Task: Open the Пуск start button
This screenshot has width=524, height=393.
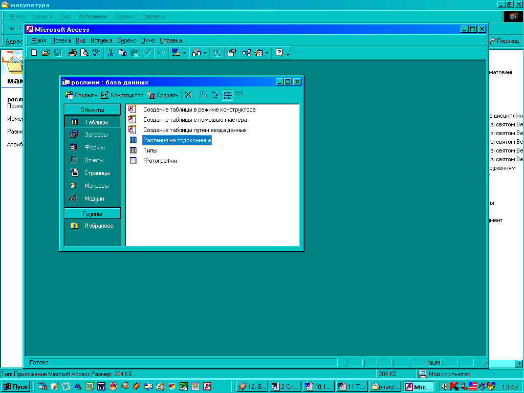Action: point(16,387)
